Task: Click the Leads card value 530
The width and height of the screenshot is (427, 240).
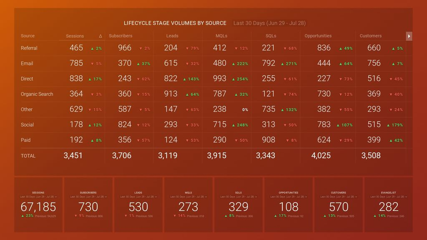Action: (x=138, y=207)
